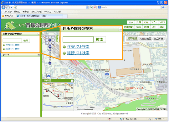Pan the map diagonally to the upper-right
The width and height of the screenshot is (169, 122).
pyautogui.click(x=53, y=37)
